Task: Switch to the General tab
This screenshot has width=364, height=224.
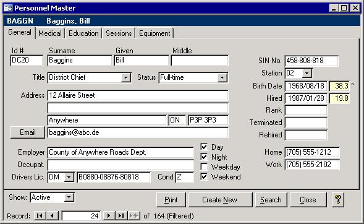Action: 20,32
